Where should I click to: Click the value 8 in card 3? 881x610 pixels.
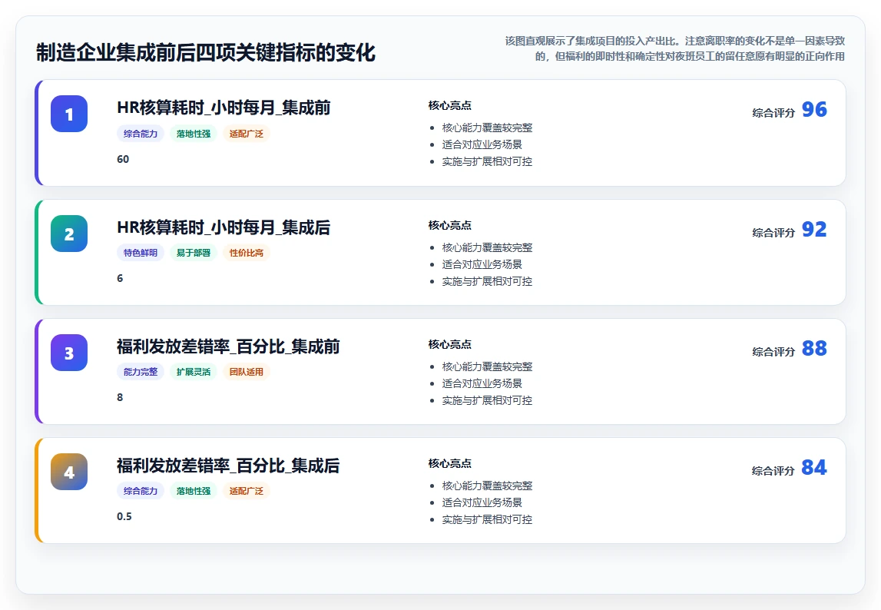[x=120, y=397]
